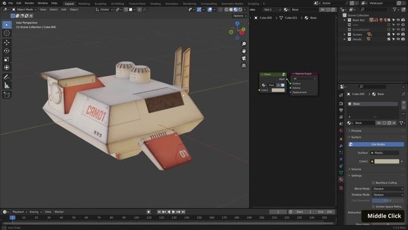Screen dimensions: 408x230
Task: Activate the Rotate tool
Action: pyautogui.click(x=7, y=51)
